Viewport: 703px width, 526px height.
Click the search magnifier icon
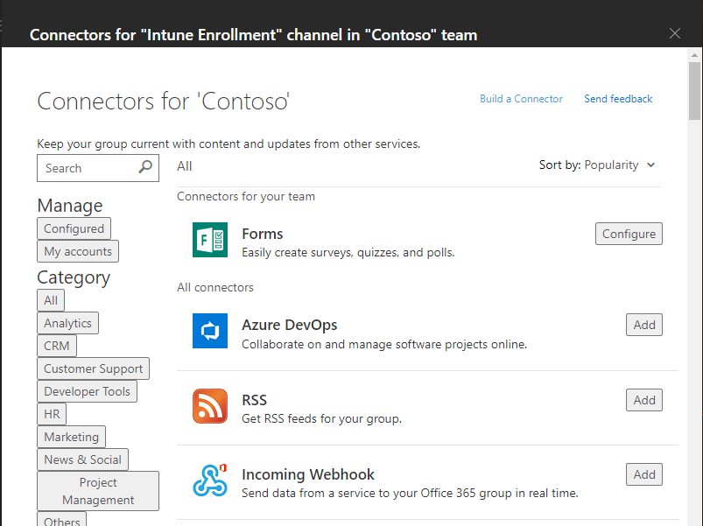(145, 167)
